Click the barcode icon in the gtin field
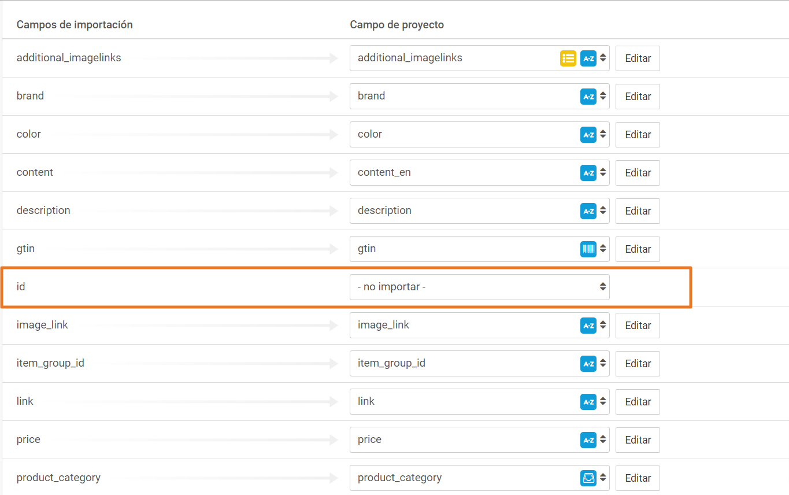 [588, 249]
